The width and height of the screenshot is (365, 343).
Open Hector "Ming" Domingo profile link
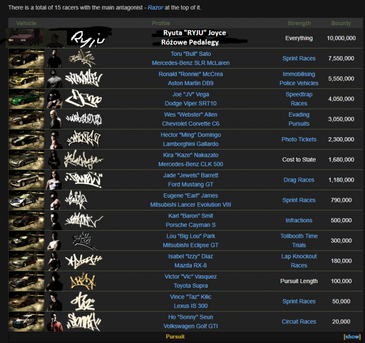[191, 135]
